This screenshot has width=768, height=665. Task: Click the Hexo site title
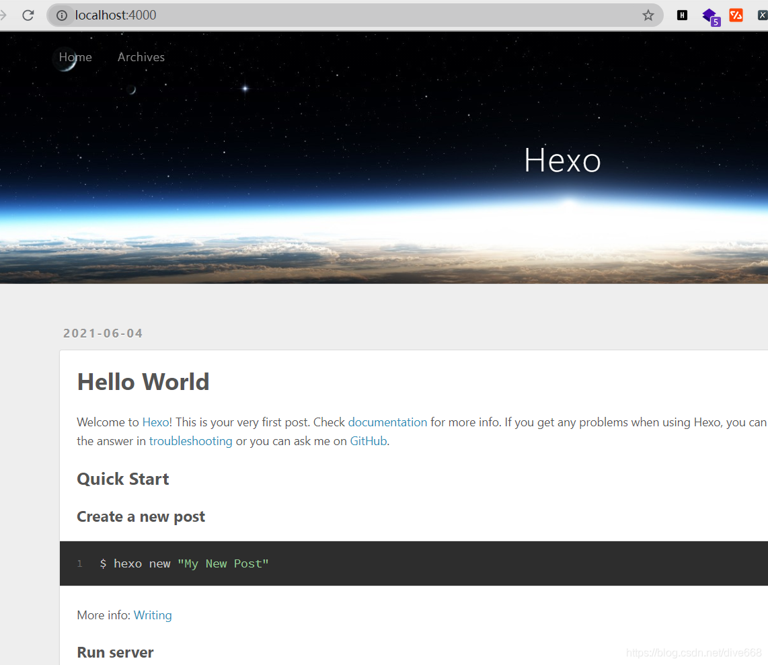(562, 160)
